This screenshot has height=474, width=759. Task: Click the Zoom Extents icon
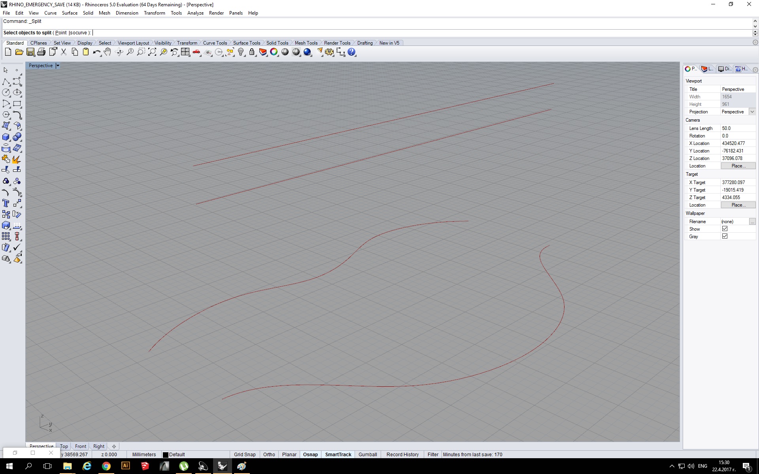152,52
